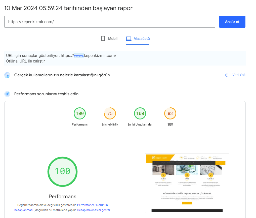Select the Erişilebilirlik score gauge of 75
Image resolution: width=256 pixels, height=218 pixels.
tap(110, 113)
